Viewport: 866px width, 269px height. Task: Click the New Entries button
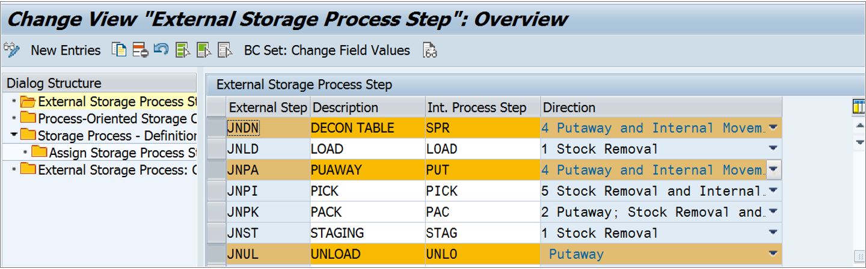(66, 50)
